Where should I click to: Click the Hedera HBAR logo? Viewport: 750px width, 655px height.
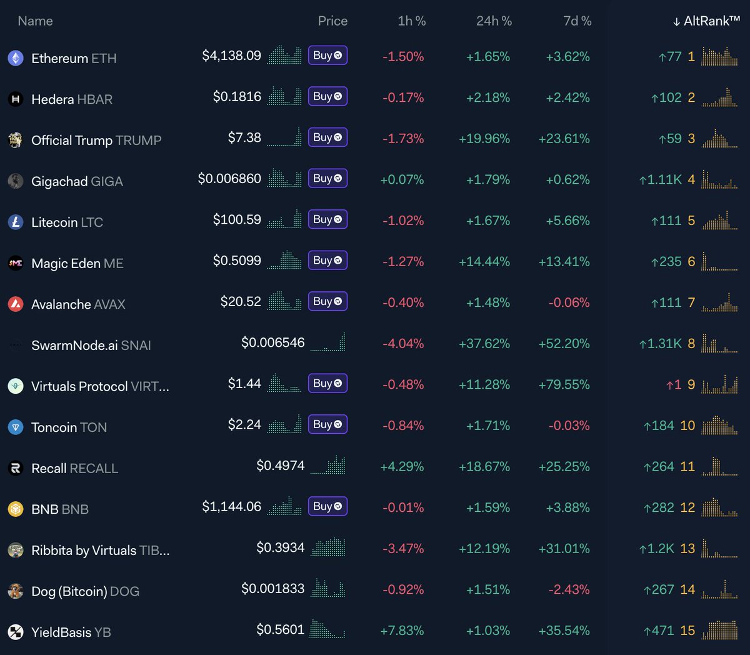[x=16, y=99]
